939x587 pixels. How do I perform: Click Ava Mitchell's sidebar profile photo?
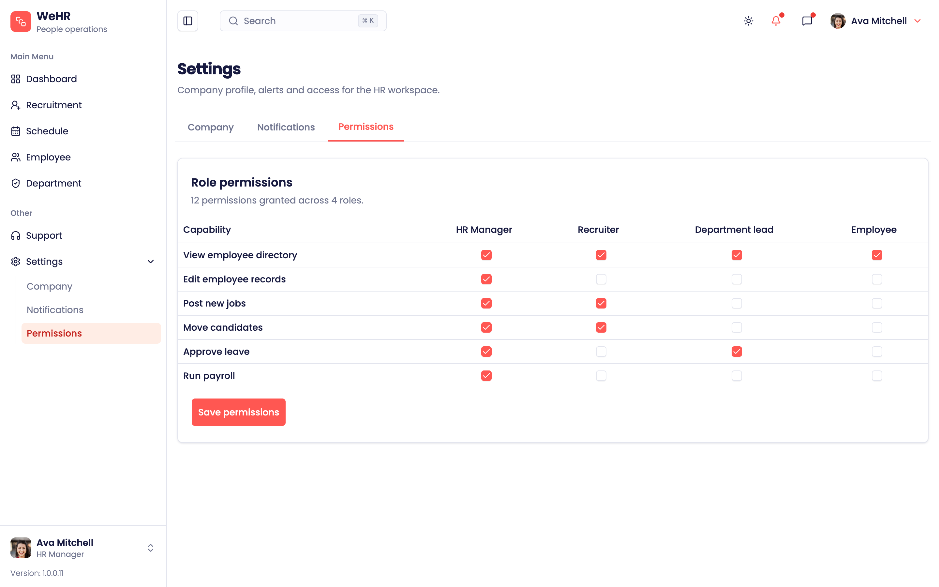(21, 548)
